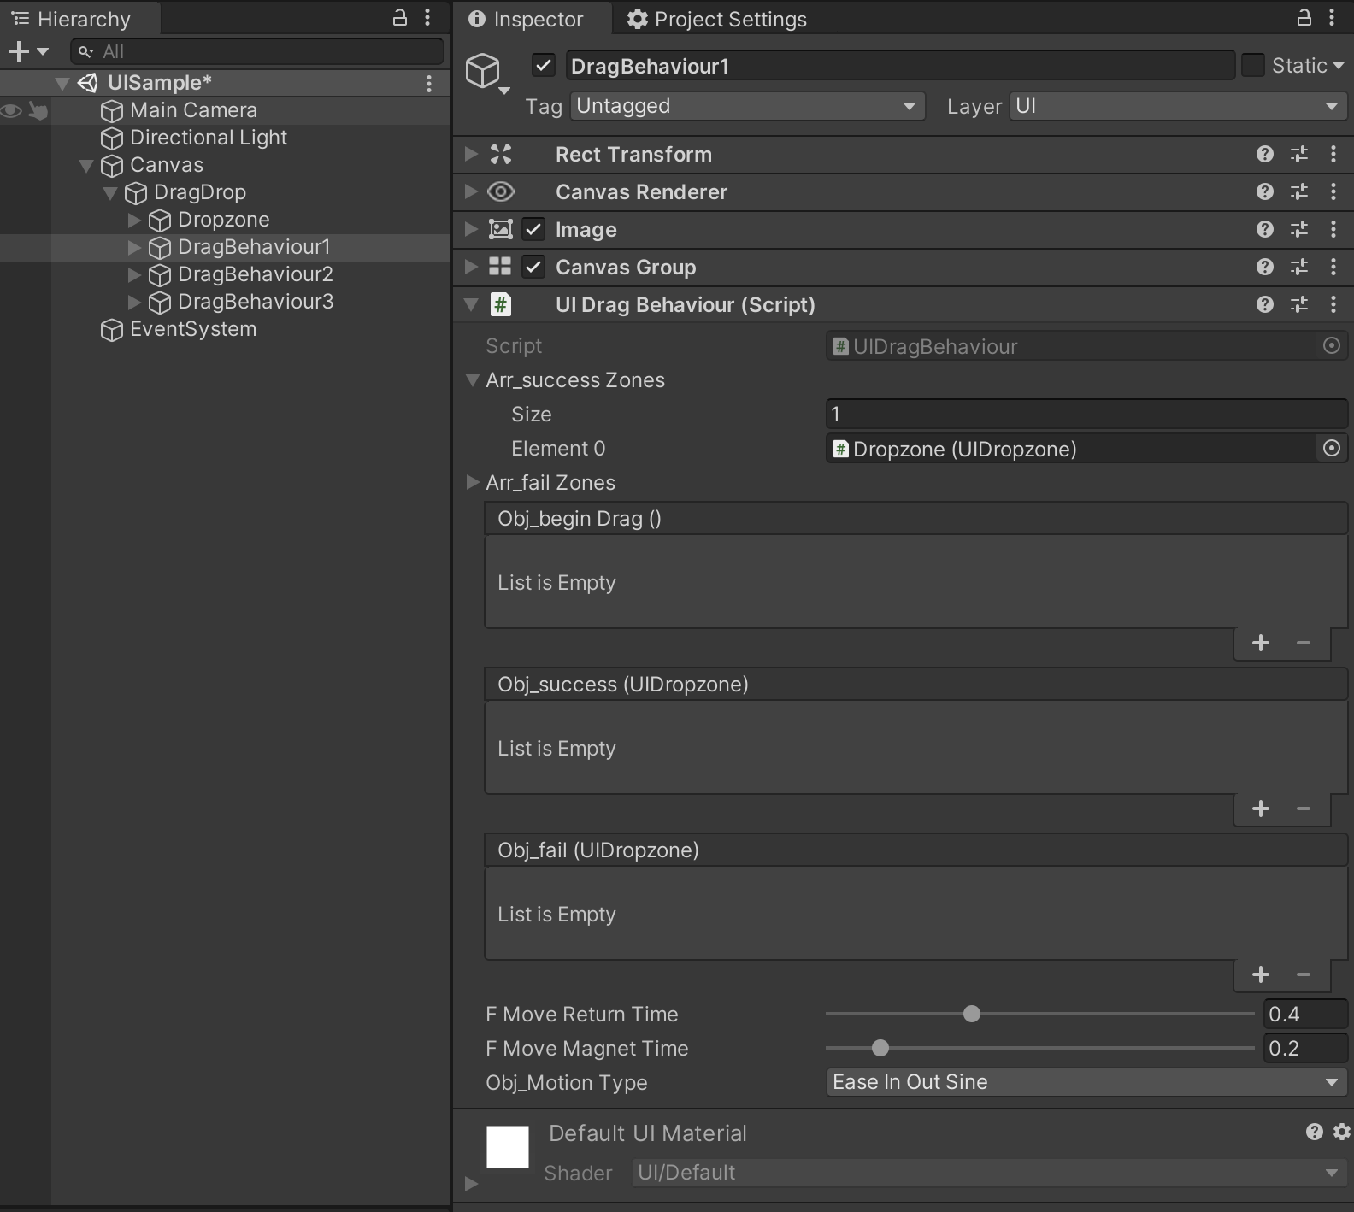The image size is (1354, 1212).
Task: Open Canvas Group help reference icon
Action: [1265, 267]
